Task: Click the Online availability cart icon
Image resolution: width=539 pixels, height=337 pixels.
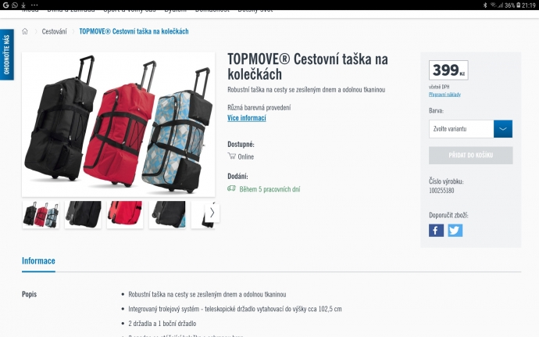Action: tap(232, 156)
